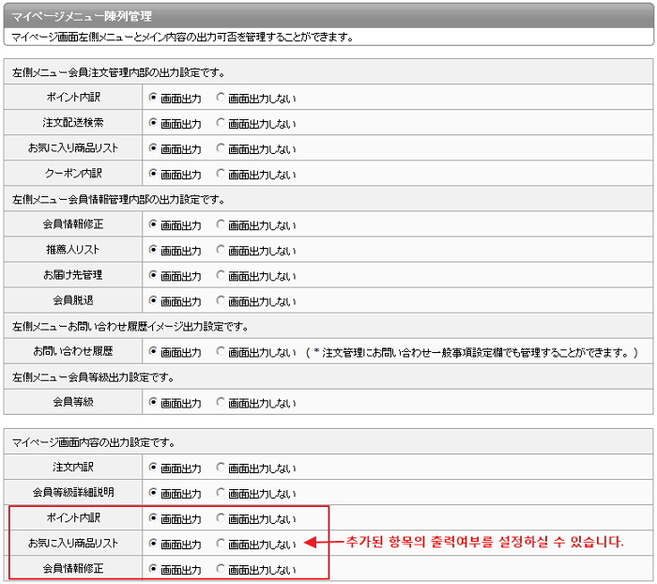Choose 画面出力しない for 会員等級 row
Image resolution: width=657 pixels, height=584 pixels.
pyautogui.click(x=222, y=402)
